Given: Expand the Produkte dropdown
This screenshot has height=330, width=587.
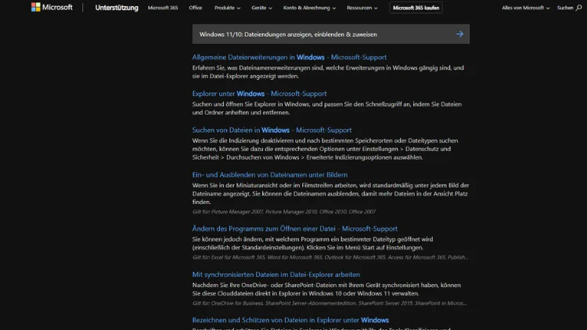Looking at the screenshot, I should pos(227,8).
